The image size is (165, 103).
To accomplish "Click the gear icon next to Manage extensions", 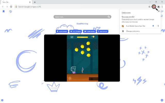I will coord(123,31).
